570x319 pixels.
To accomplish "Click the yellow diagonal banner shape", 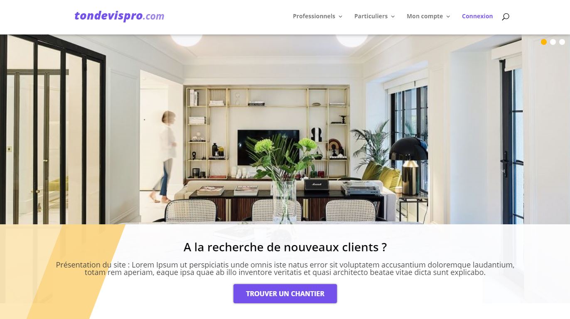I will pyautogui.click(x=62, y=272).
